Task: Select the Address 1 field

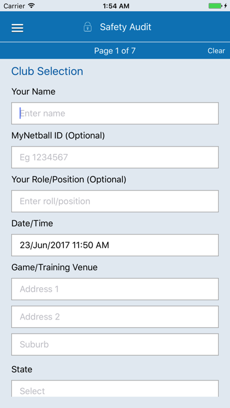Action: click(x=115, y=289)
